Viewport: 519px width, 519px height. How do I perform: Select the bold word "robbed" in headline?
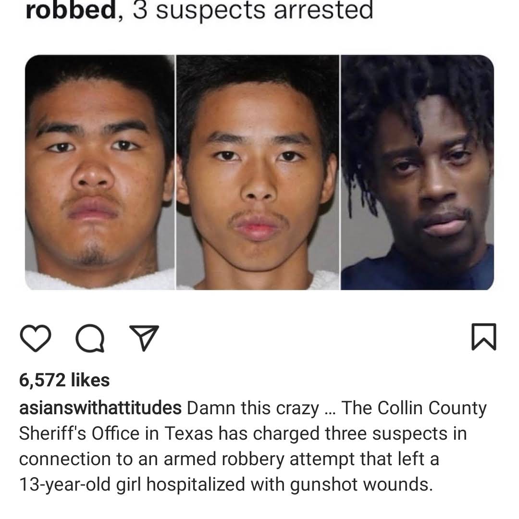pyautogui.click(x=71, y=11)
